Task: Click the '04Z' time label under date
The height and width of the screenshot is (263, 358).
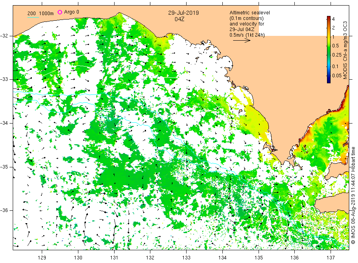Action: (179, 19)
